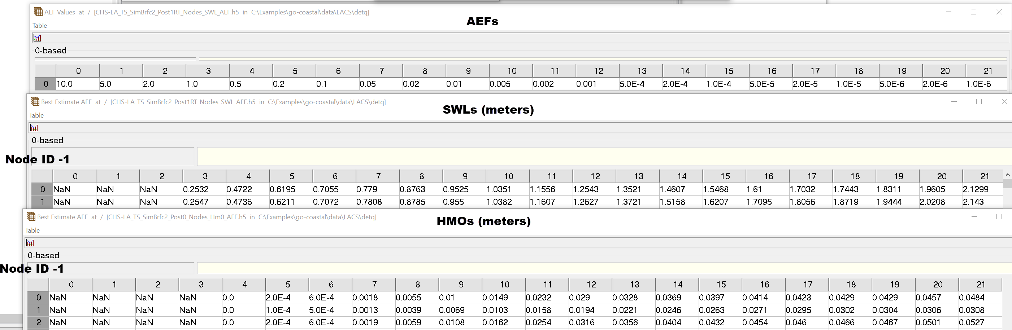Select HMO cell with value 0.0018
The image size is (1012, 330).
(374, 298)
